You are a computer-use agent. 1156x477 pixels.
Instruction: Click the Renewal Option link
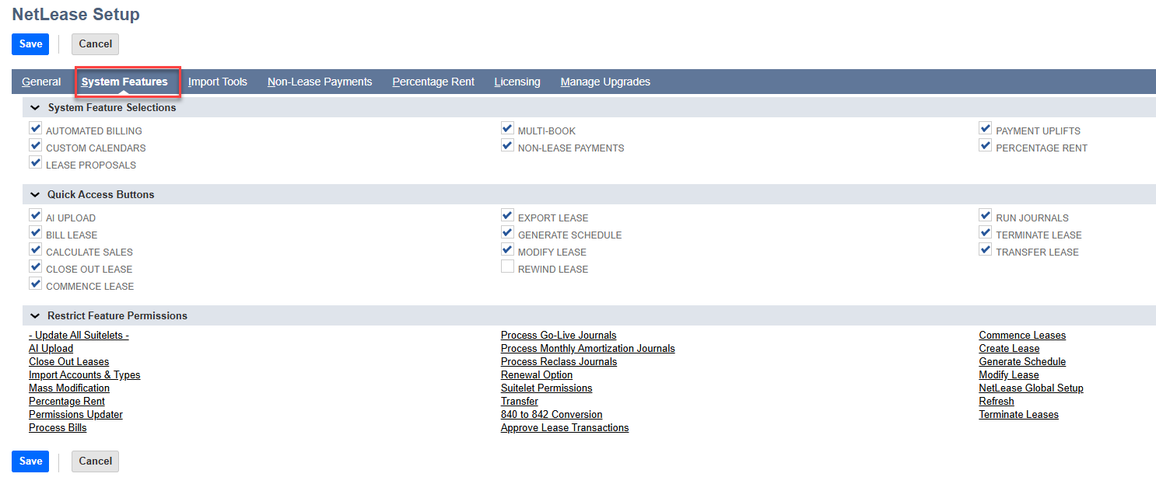(537, 375)
